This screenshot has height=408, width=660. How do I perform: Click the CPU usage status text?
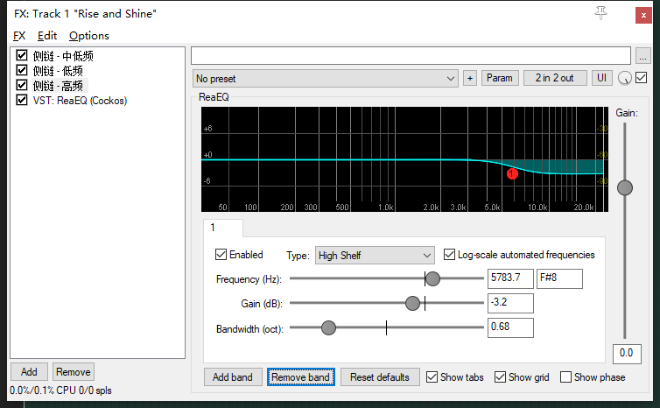pyautogui.click(x=60, y=390)
